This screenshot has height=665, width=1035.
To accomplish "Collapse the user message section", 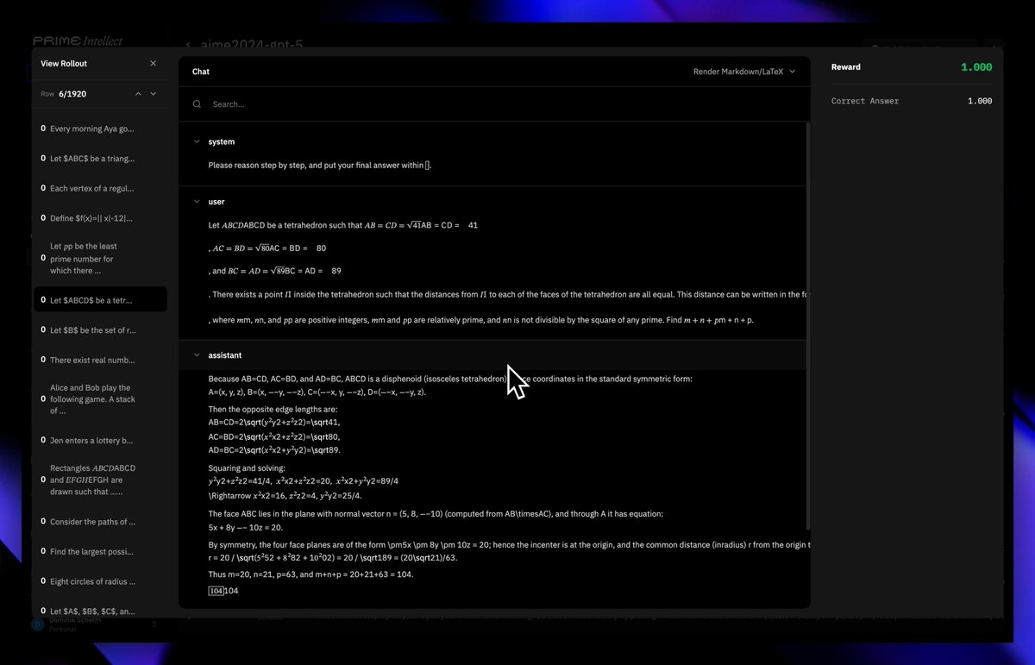I will pos(197,202).
